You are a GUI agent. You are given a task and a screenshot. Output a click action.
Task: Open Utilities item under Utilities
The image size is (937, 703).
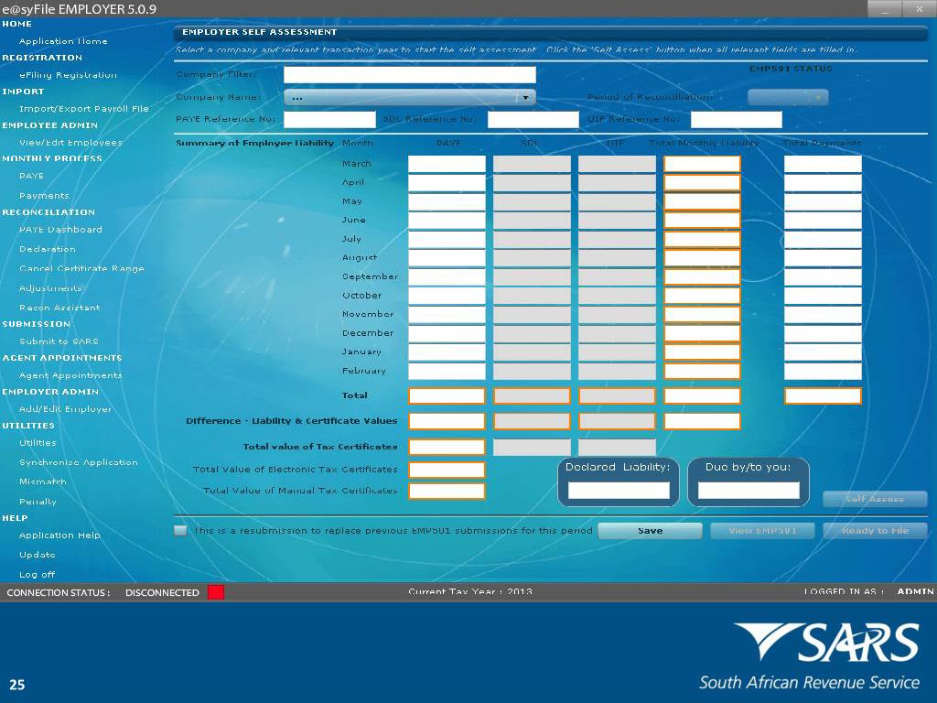point(38,443)
